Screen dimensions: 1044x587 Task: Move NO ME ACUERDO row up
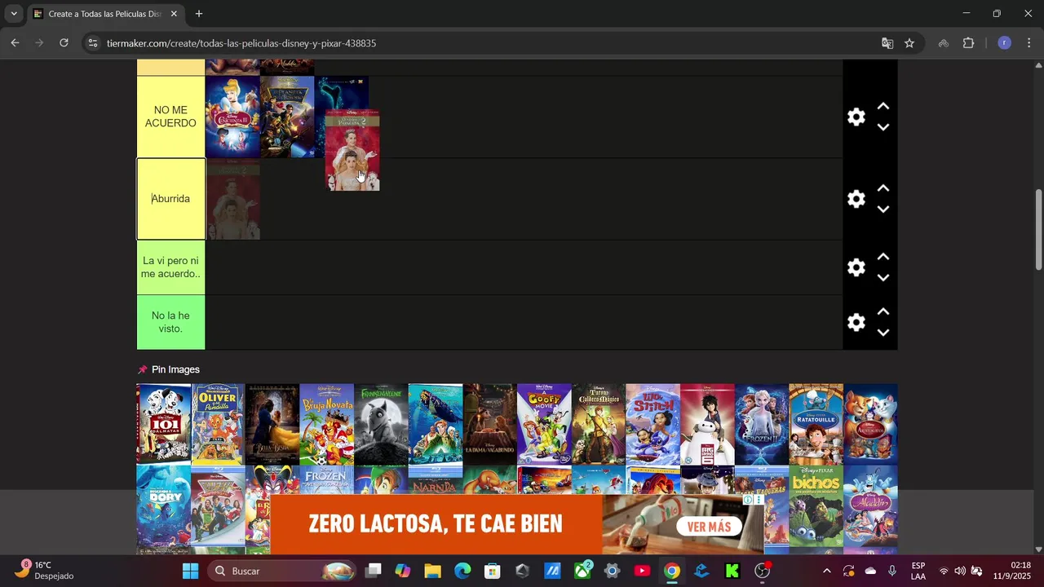pyautogui.click(x=883, y=106)
